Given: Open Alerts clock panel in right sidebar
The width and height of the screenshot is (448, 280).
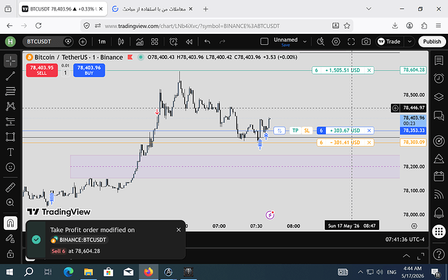Looking at the screenshot, I should coord(439,78).
